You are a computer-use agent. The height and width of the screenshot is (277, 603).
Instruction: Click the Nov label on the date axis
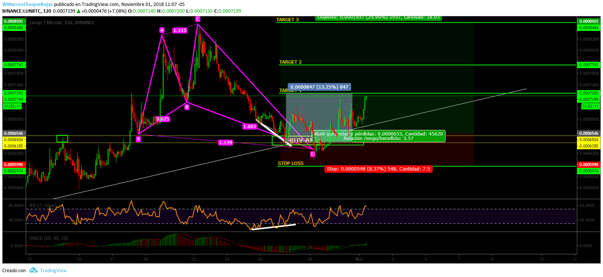[359, 259]
